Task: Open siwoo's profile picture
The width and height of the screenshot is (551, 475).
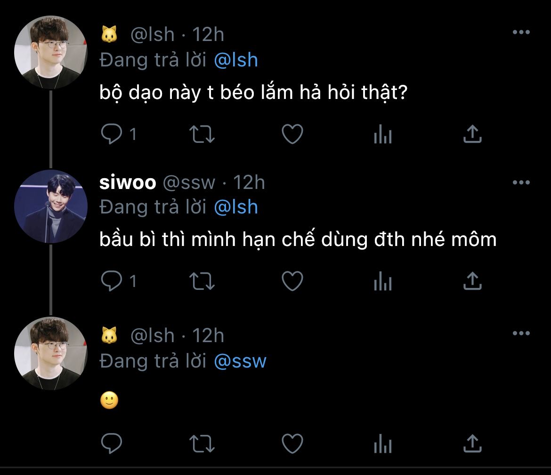Action: point(51,206)
